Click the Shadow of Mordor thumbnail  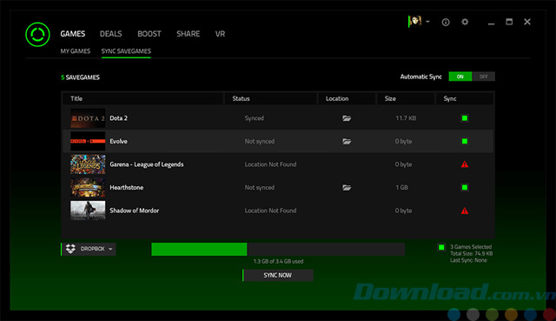88,211
